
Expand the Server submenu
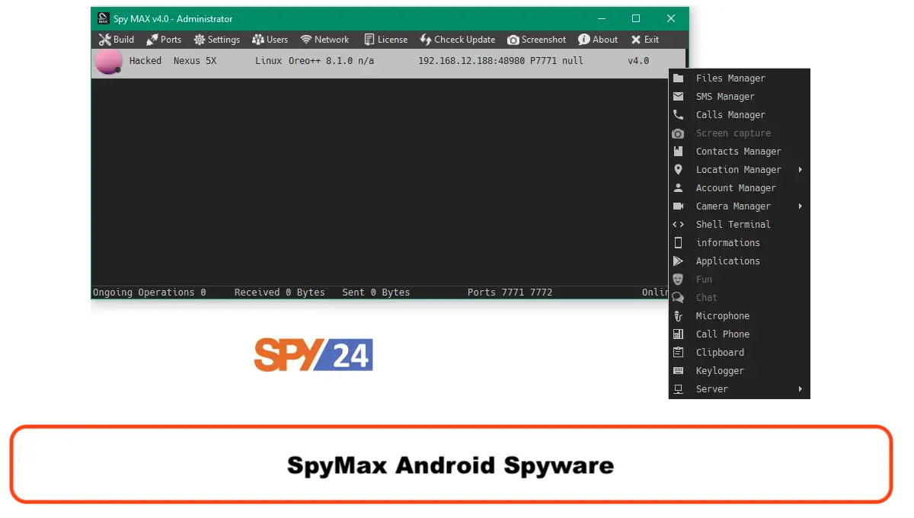(x=739, y=389)
